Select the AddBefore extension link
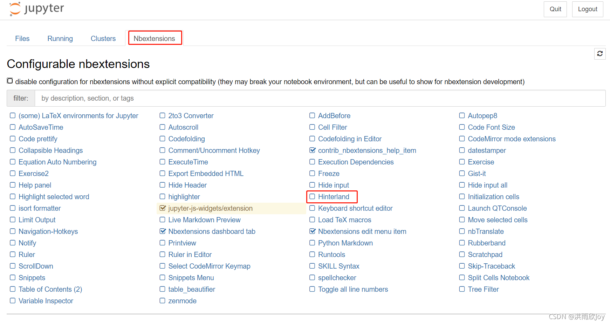610x324 pixels. (334, 116)
